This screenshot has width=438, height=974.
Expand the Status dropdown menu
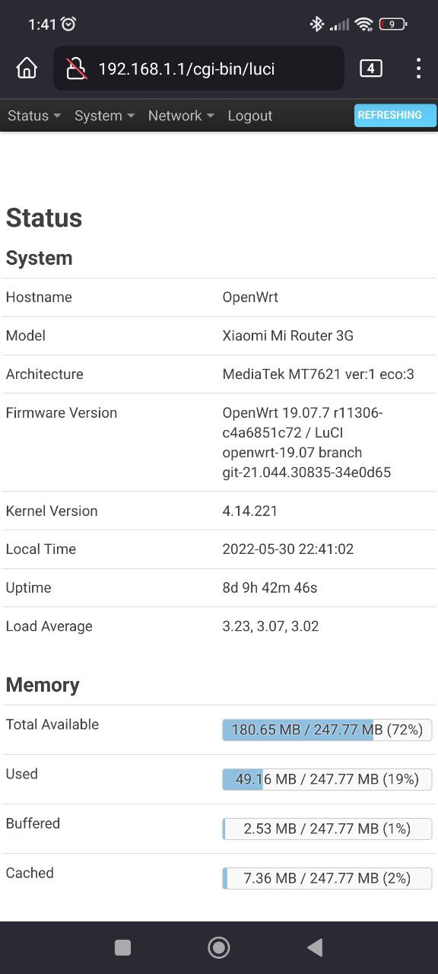click(x=34, y=116)
